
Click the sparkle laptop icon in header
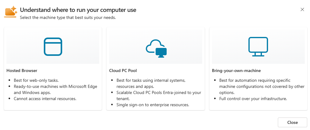click(11, 12)
